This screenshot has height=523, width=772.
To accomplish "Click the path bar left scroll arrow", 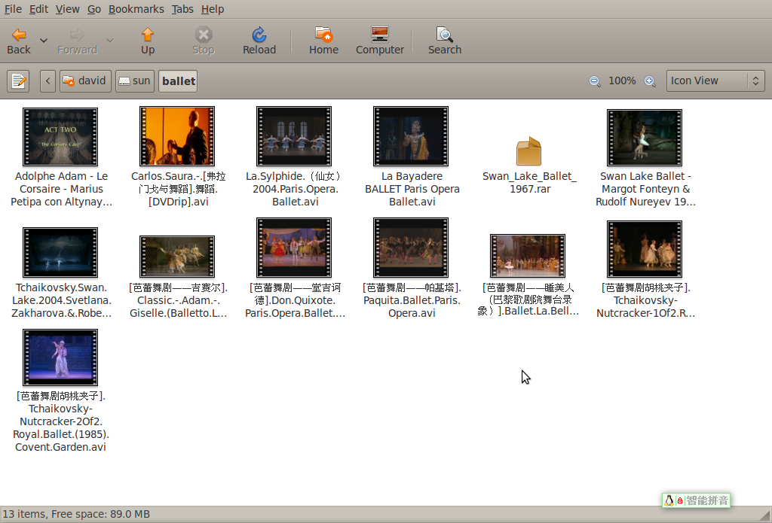I will pos(47,81).
